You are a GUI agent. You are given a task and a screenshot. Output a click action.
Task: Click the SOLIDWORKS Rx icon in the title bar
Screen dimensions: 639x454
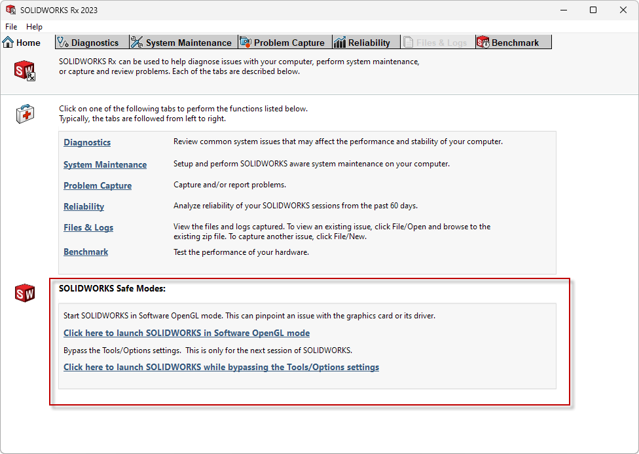pos(10,9)
